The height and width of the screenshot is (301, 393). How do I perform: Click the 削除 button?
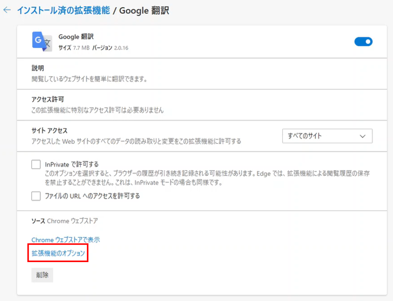point(42,275)
